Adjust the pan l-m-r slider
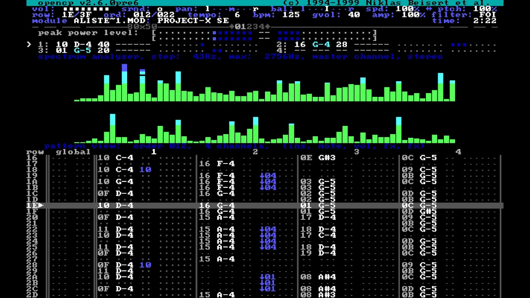The height and width of the screenshot is (298, 530). [x=232, y=9]
